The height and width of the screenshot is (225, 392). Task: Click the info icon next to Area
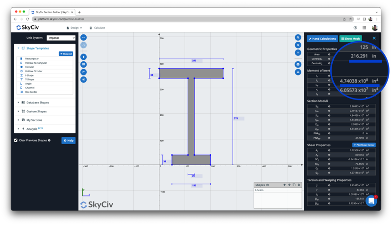[329, 54]
